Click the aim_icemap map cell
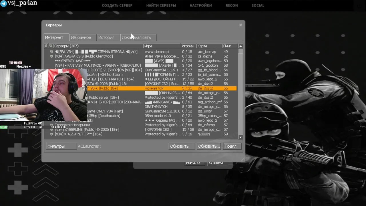Image resolution: width=366 pixels, height=206 pixels. click(x=207, y=52)
